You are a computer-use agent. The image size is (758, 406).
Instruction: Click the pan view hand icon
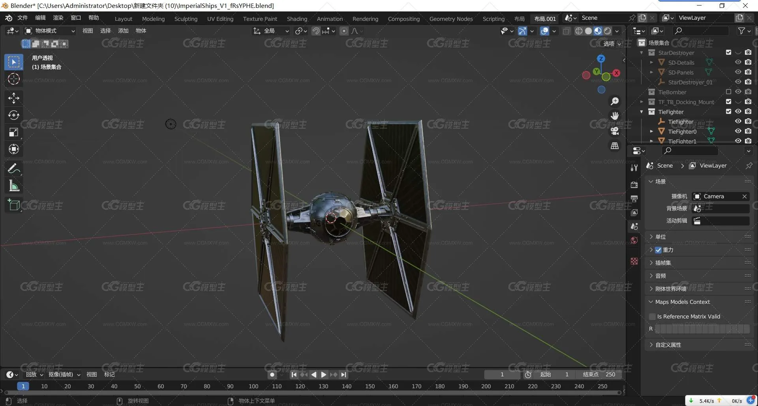point(615,116)
